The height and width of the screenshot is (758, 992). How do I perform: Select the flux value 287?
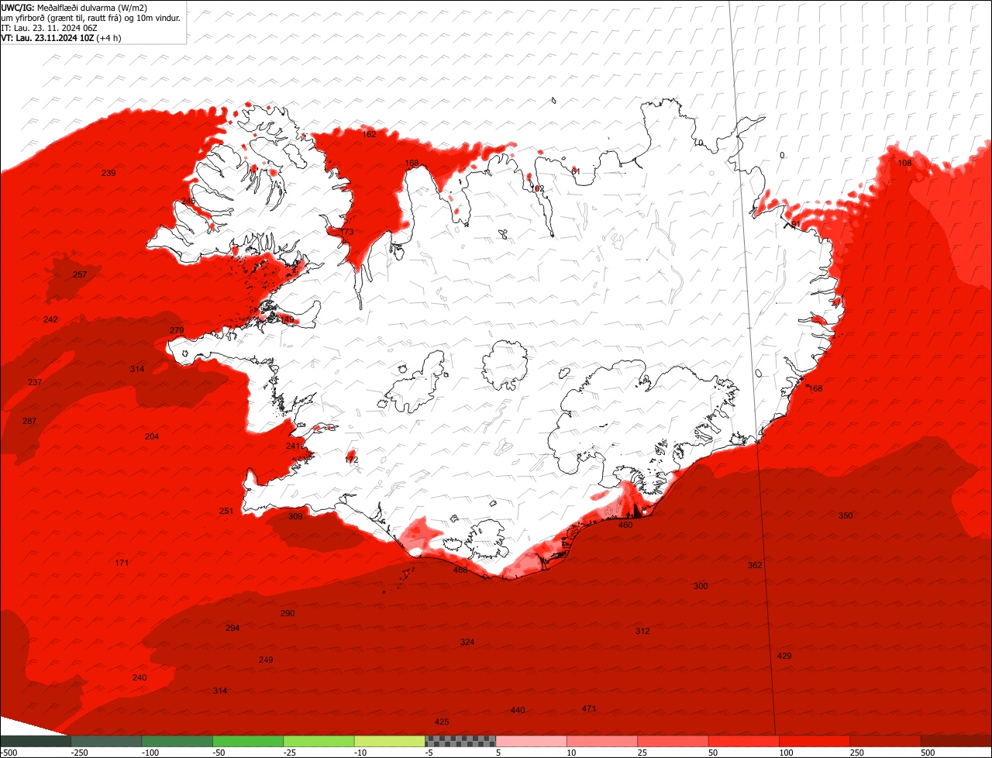pos(29,421)
